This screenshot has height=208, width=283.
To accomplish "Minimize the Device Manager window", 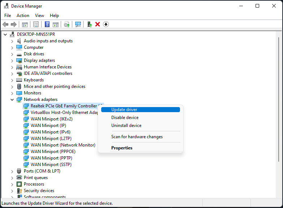I will click(241, 6).
